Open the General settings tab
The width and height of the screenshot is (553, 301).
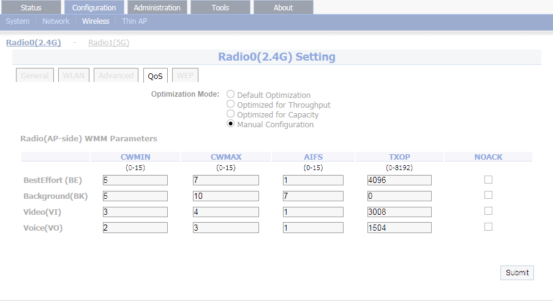point(34,75)
